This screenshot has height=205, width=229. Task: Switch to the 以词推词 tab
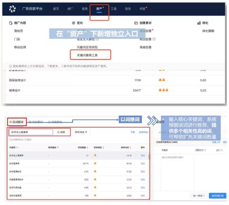coord(17,122)
